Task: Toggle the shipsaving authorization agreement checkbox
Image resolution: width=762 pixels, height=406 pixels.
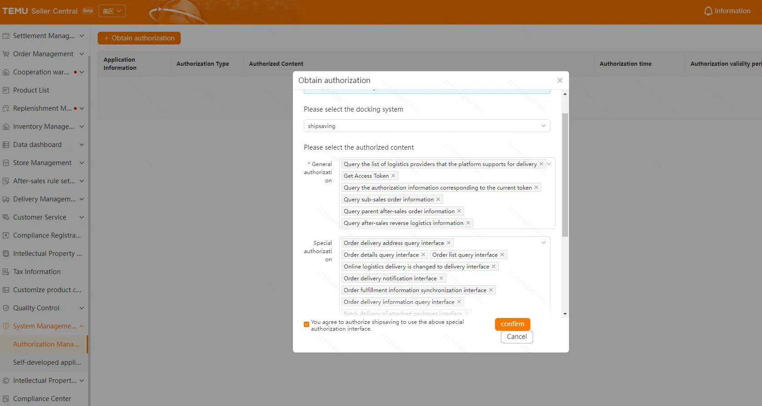Action: (x=307, y=324)
